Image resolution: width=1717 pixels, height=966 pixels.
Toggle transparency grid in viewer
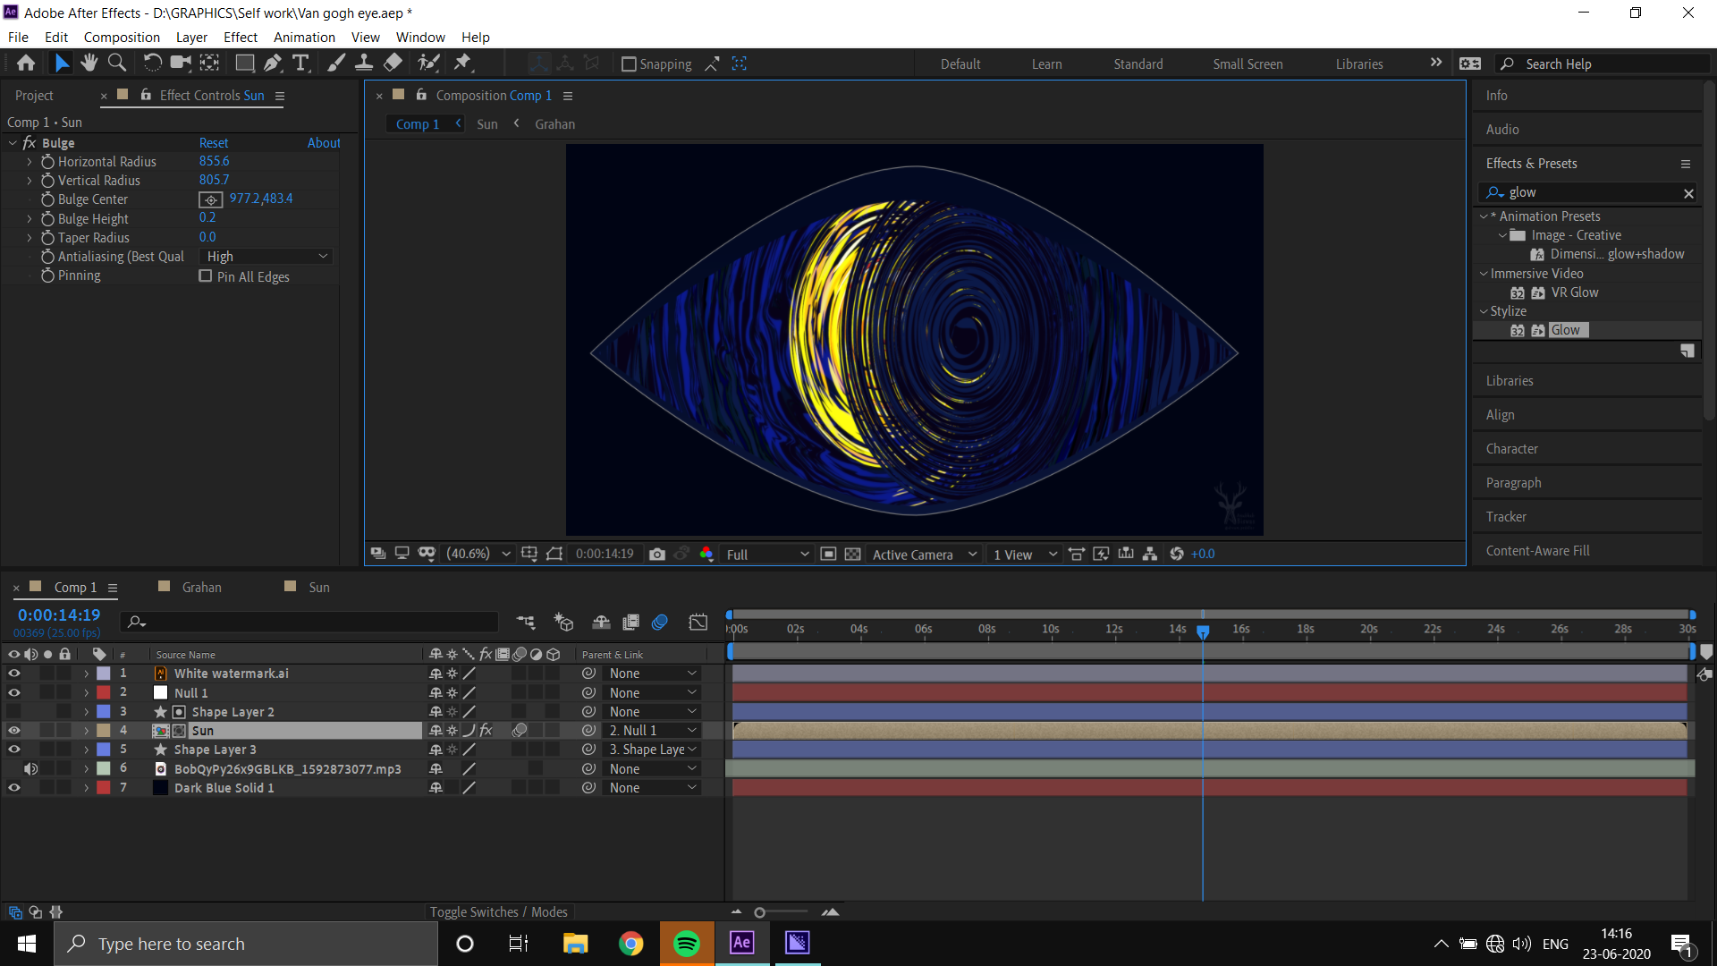point(853,555)
